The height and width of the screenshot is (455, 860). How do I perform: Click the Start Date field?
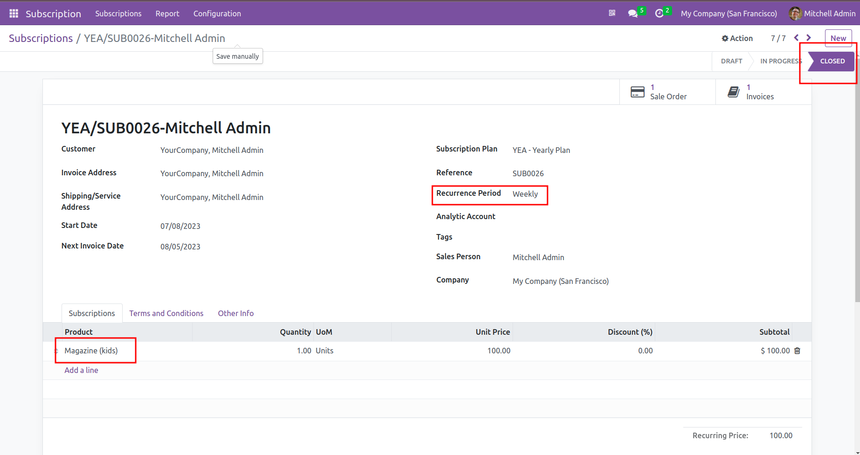click(180, 226)
